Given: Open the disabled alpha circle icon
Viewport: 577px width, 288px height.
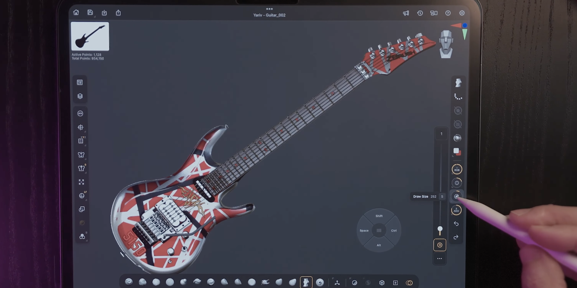Looking at the screenshot, I should click(458, 111).
